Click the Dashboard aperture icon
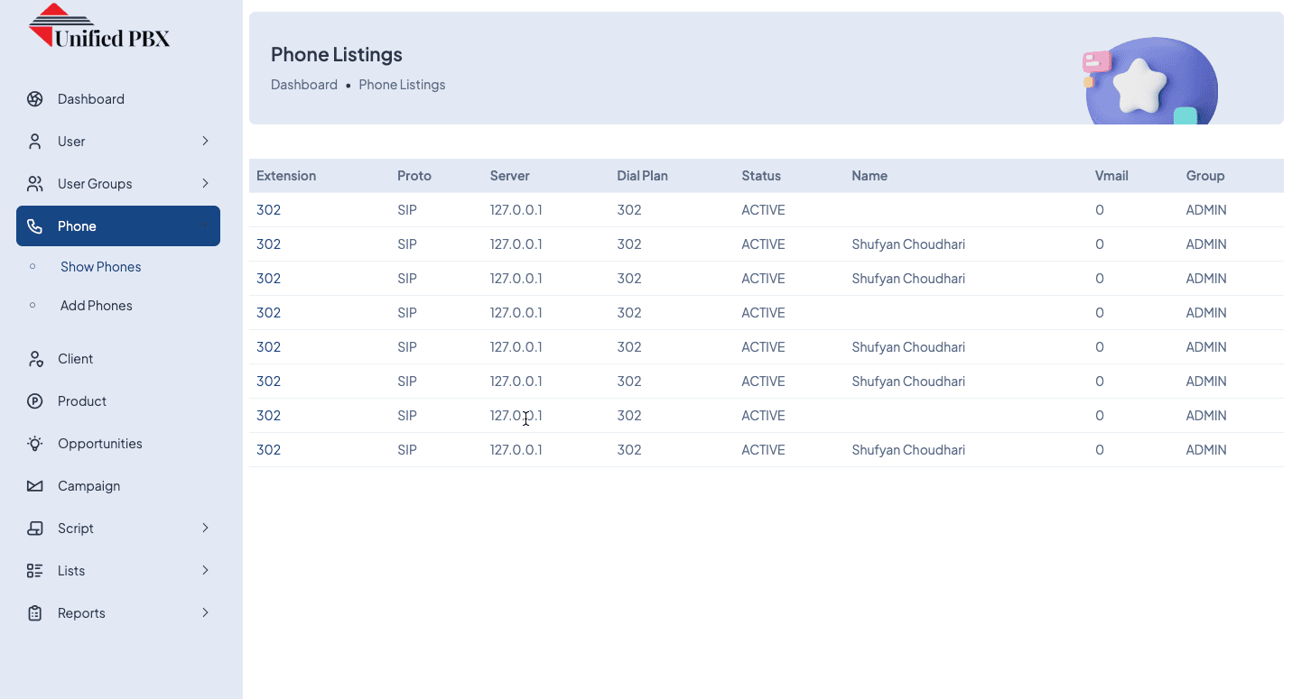1292x699 pixels. click(35, 99)
